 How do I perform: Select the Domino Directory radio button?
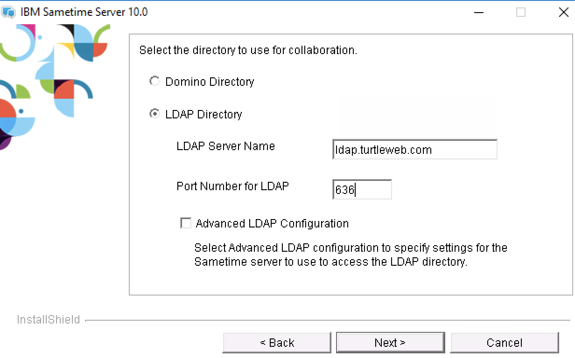tap(154, 82)
